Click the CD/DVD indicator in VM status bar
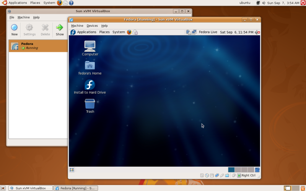Screen dimensions: 306x191 click(x=207, y=175)
